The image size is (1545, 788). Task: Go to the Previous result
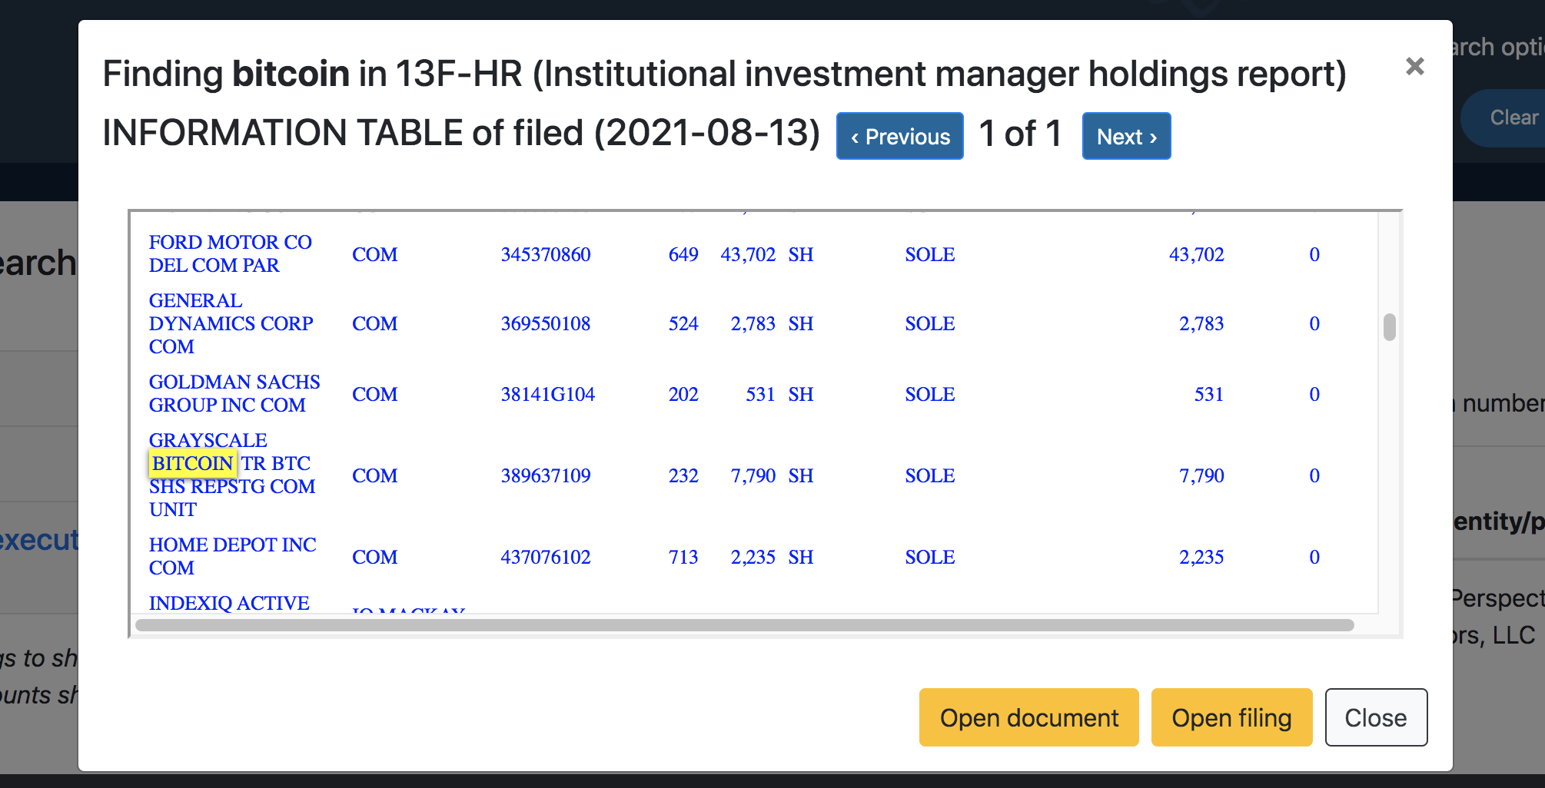900,136
